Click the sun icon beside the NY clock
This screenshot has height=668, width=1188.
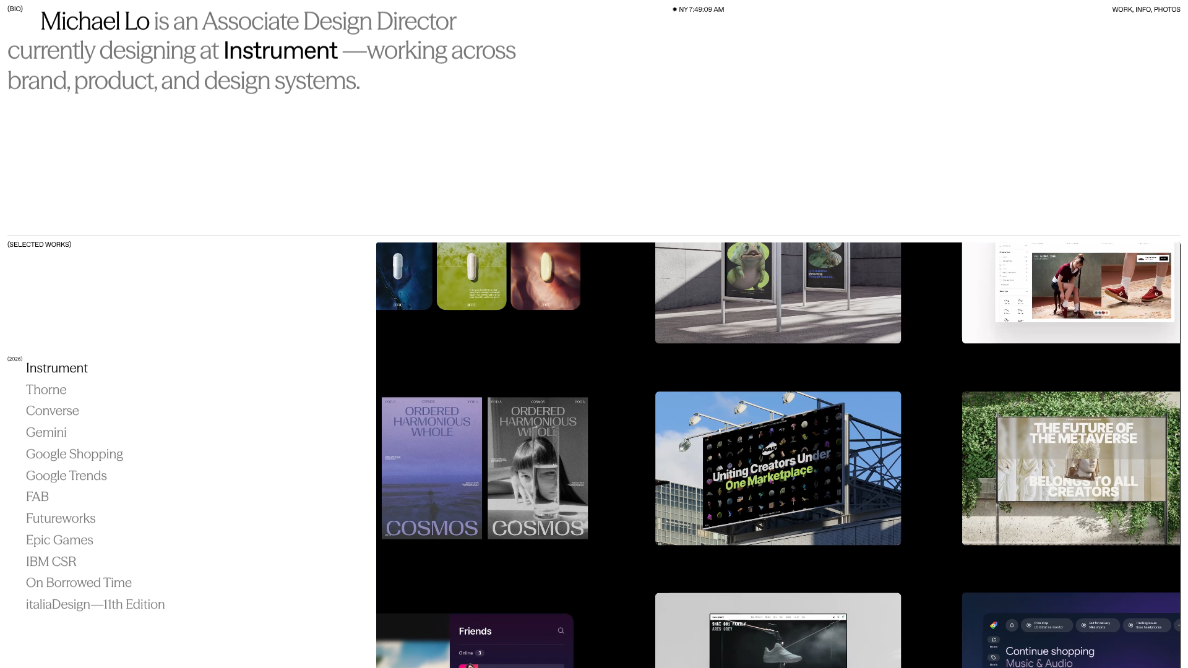674,9
